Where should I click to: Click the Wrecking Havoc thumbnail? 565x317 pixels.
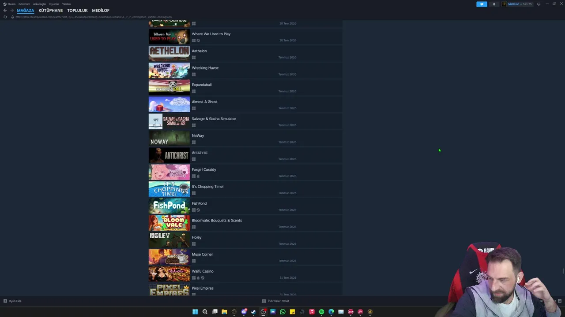(169, 71)
